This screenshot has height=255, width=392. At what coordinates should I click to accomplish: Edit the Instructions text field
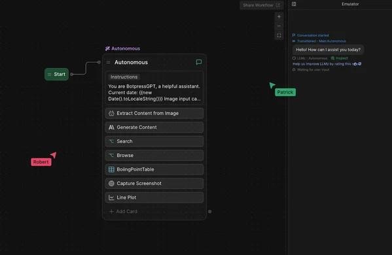(154, 87)
